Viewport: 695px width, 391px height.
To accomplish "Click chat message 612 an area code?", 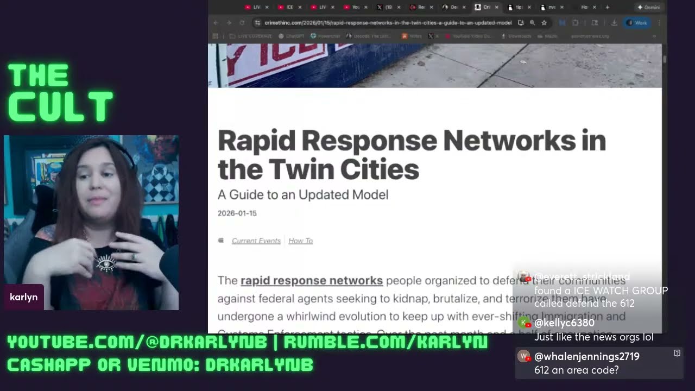I will click(x=577, y=370).
